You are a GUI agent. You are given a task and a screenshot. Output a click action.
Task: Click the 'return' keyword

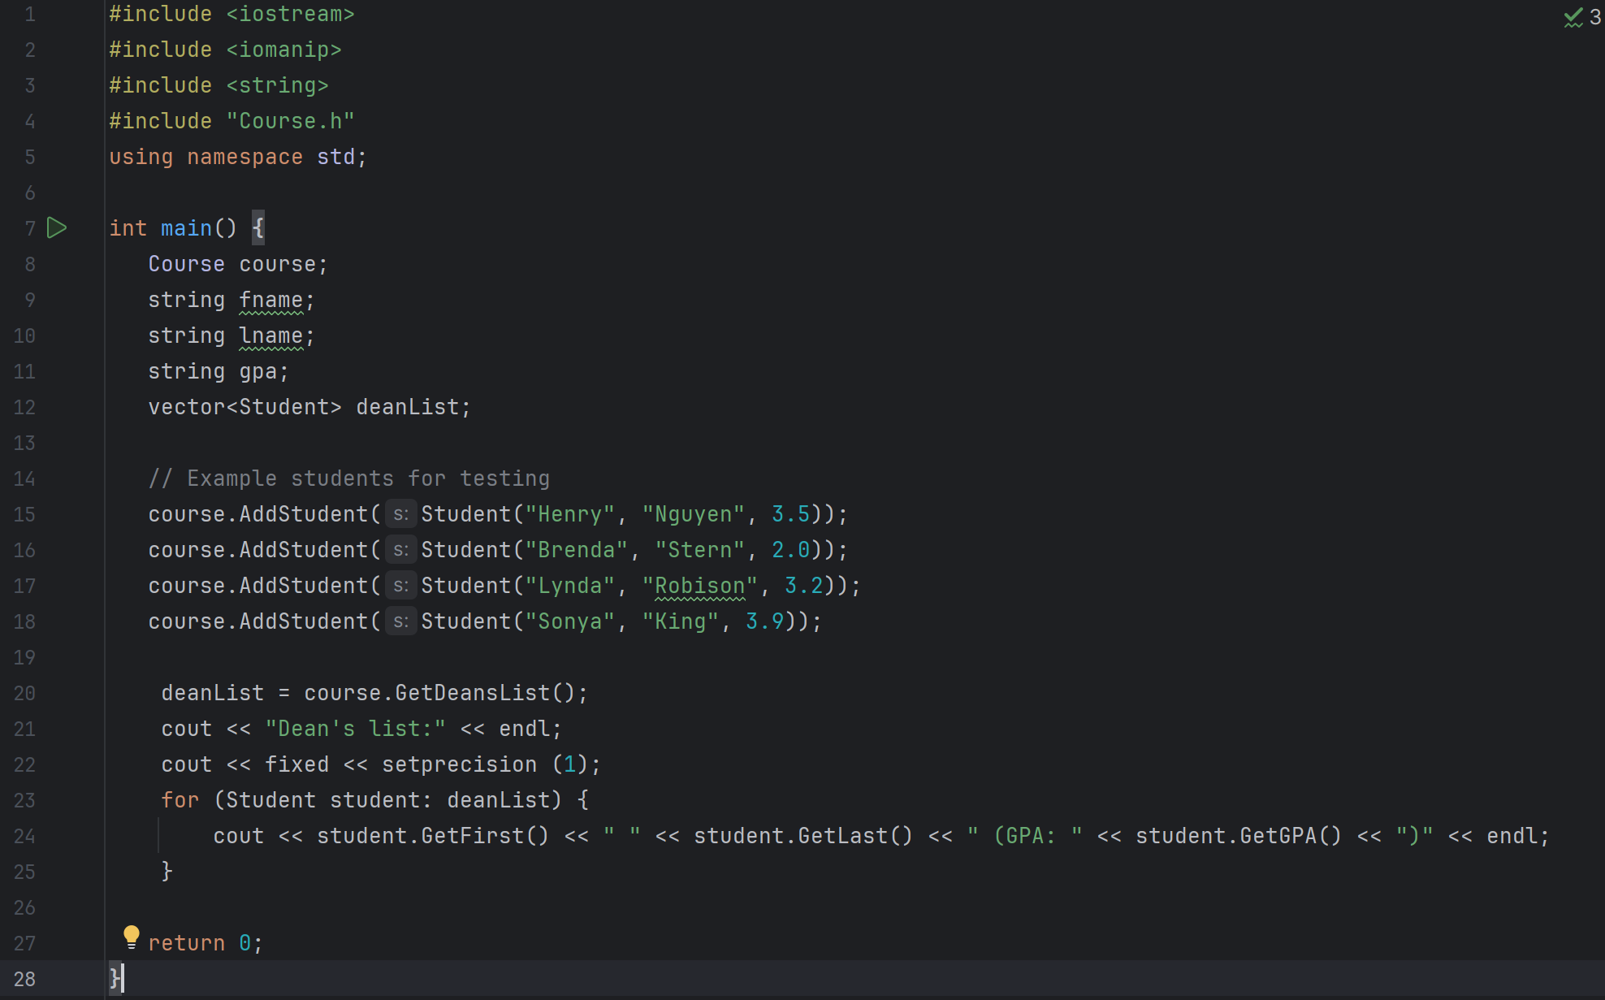(187, 943)
